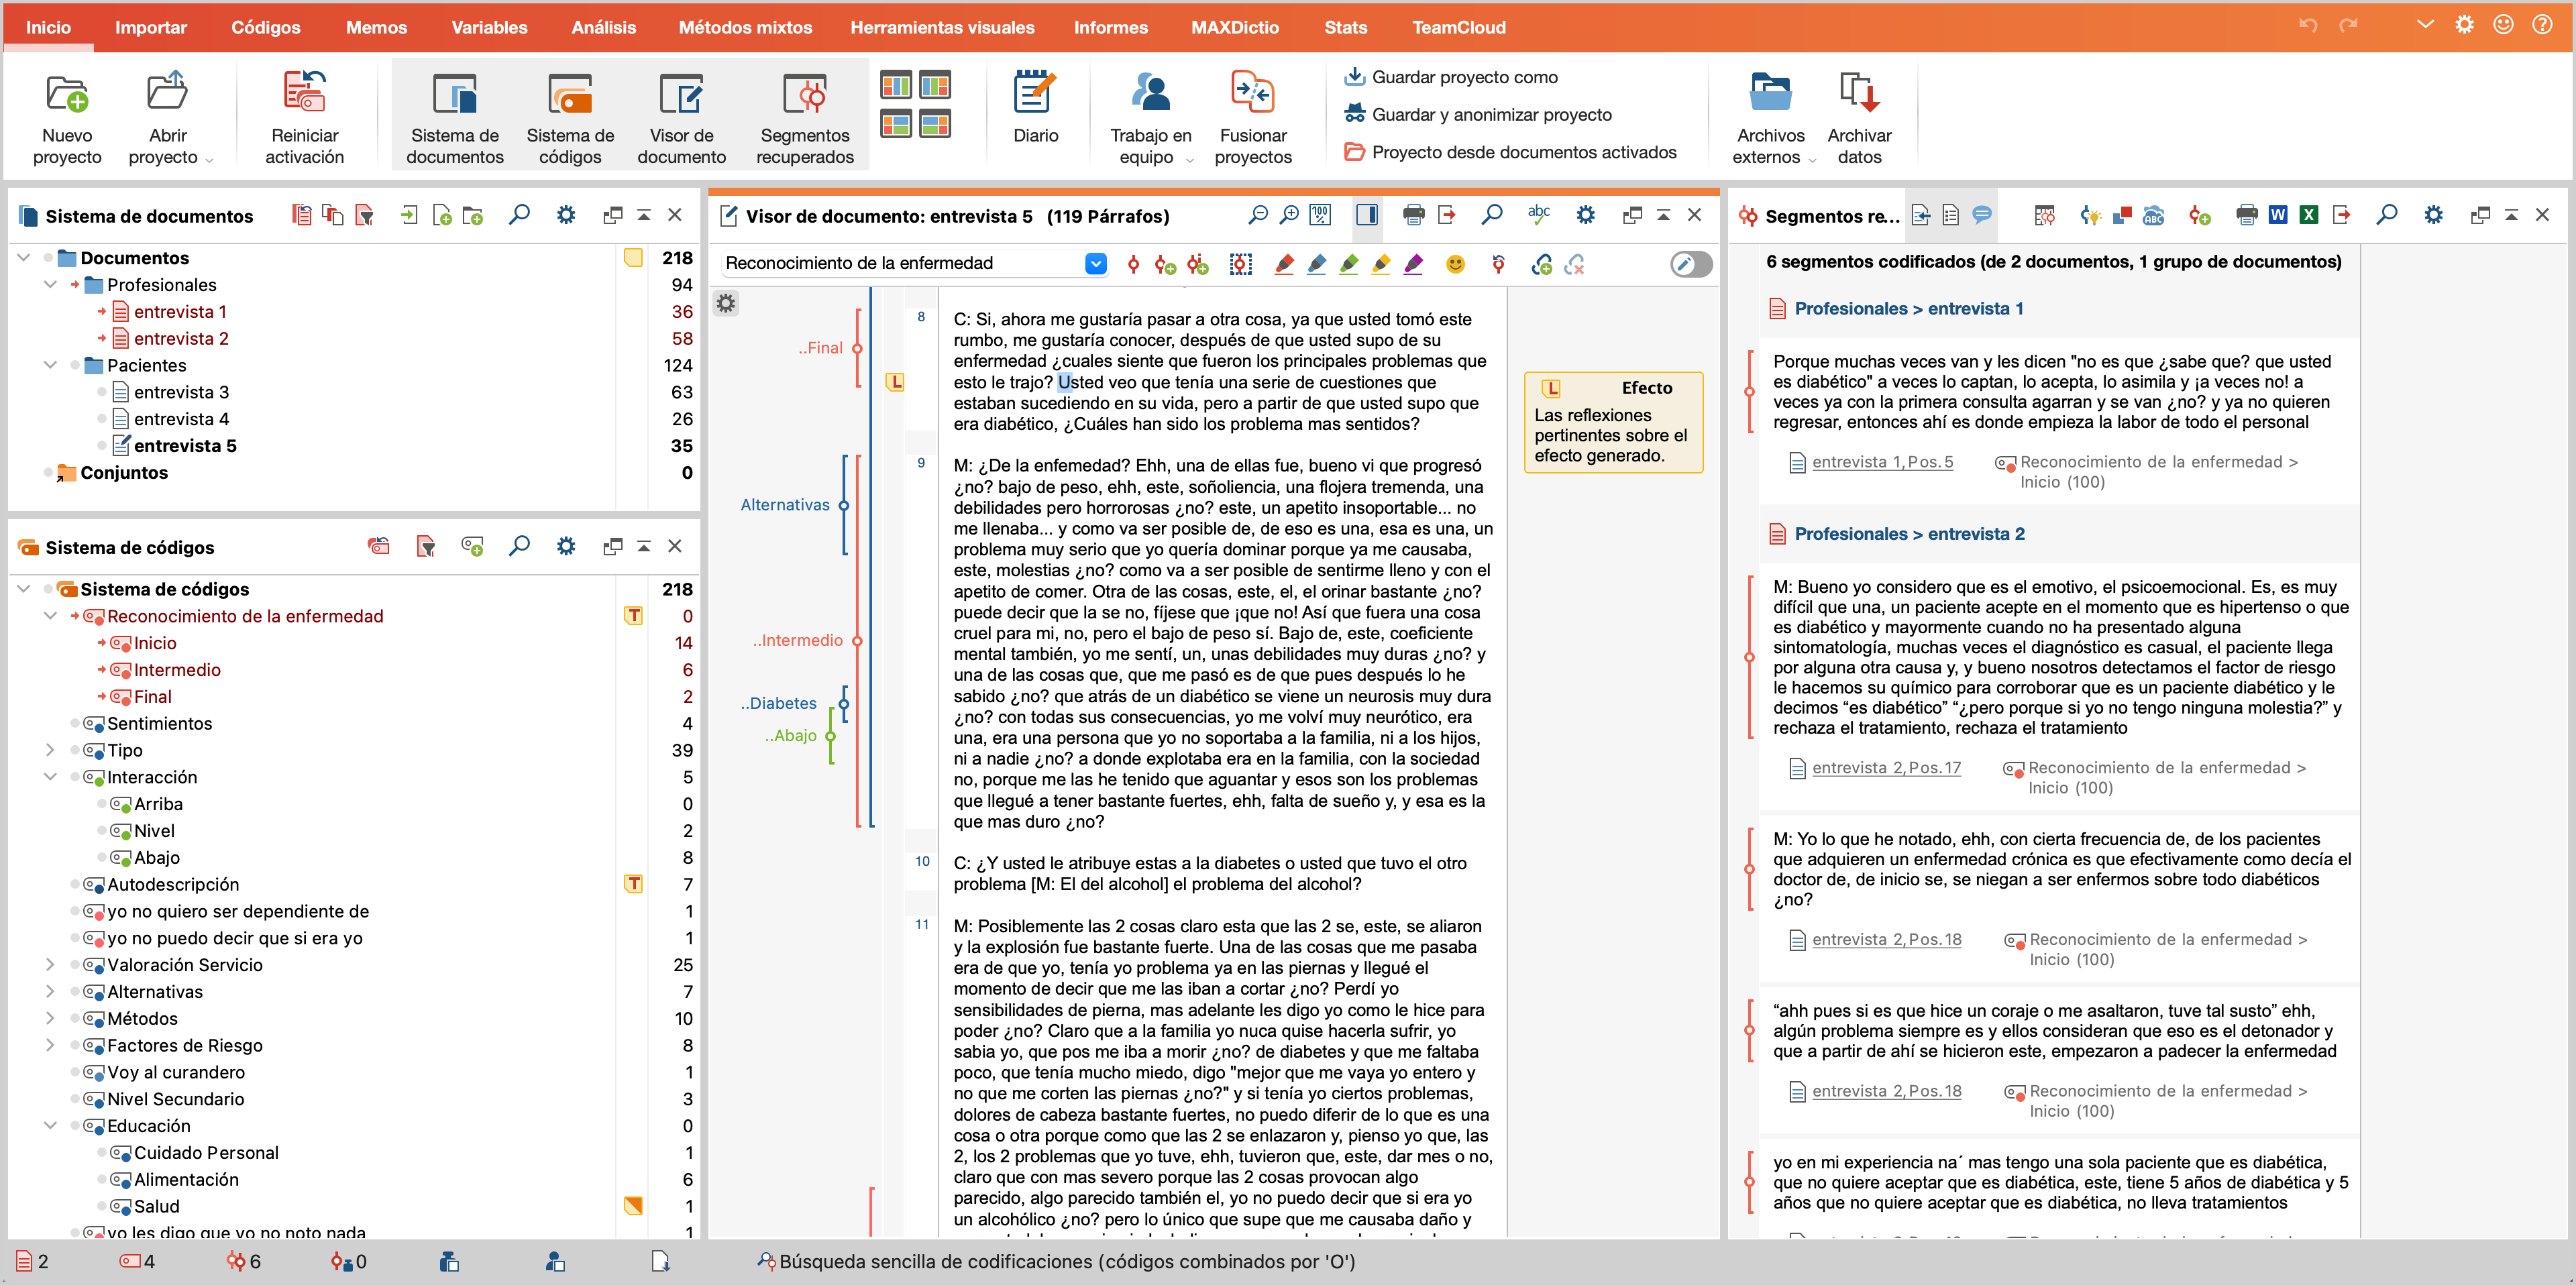
Task: Collapse the Interacción code
Action: 50,777
